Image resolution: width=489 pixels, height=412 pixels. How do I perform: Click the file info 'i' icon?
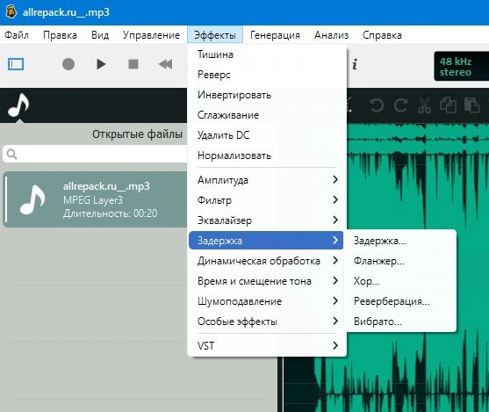click(355, 65)
